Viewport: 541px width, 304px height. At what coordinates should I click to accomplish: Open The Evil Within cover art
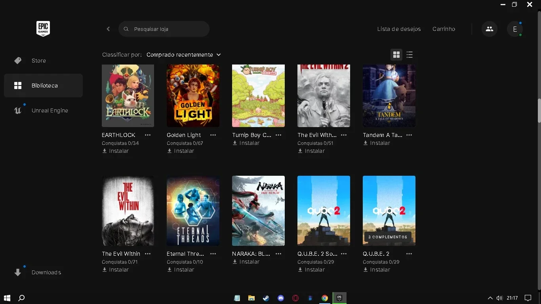point(128,211)
